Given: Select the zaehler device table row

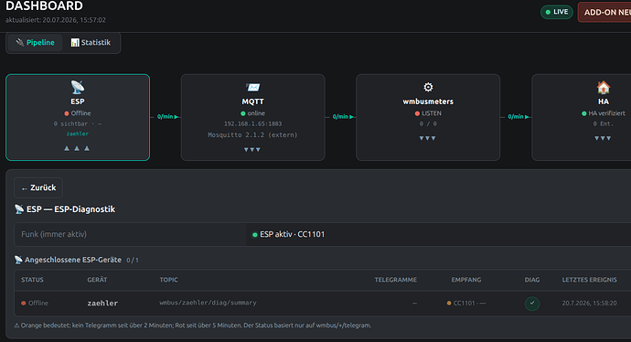Looking at the screenshot, I should click(322, 304).
